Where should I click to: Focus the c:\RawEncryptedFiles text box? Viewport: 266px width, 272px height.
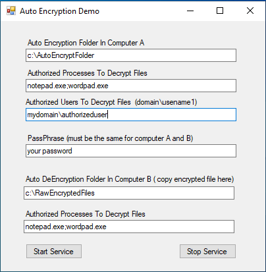pyautogui.click(x=129, y=193)
